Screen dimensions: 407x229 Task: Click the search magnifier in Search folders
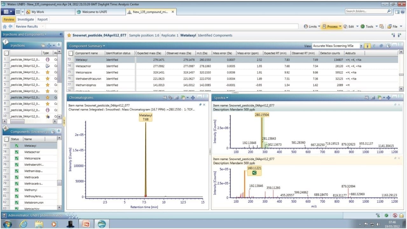pos(389,11)
